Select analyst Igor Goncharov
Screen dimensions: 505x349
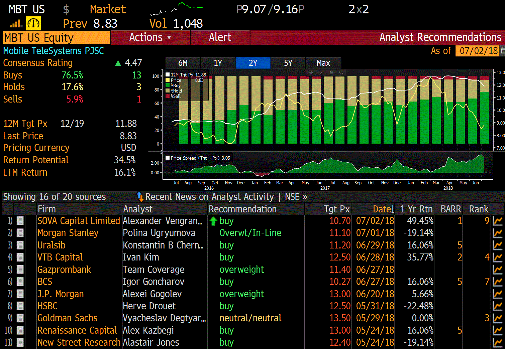click(x=154, y=282)
